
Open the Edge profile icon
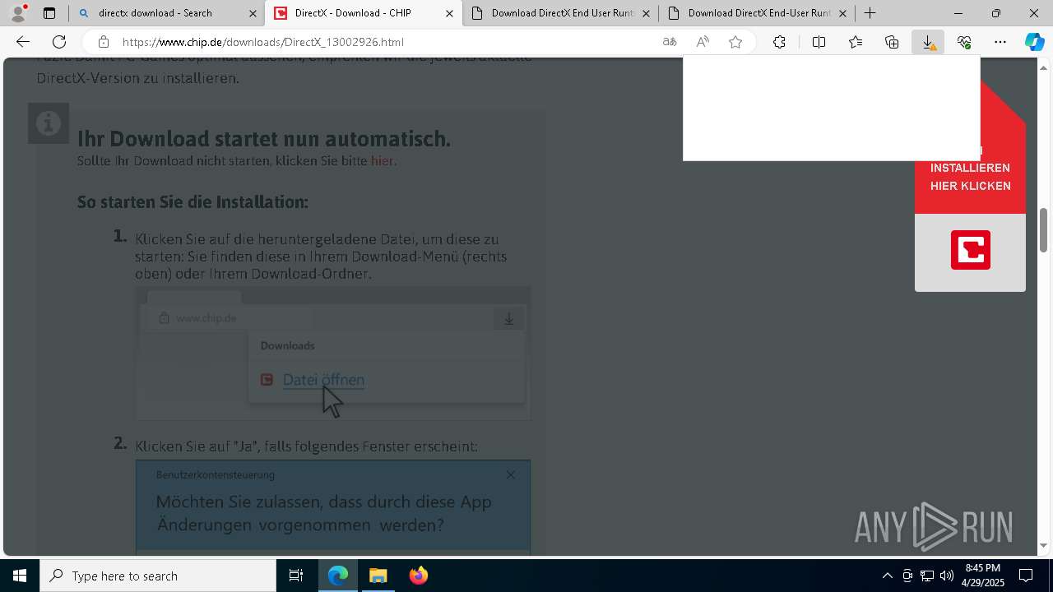[x=18, y=13]
